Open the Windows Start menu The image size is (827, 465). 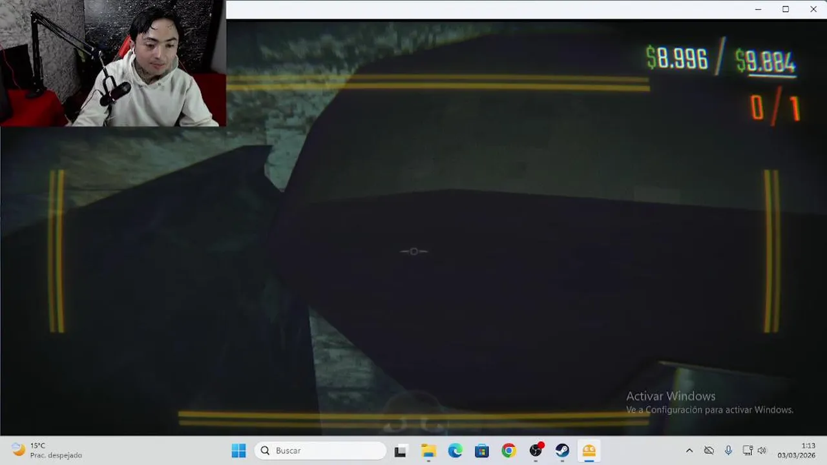(x=238, y=451)
